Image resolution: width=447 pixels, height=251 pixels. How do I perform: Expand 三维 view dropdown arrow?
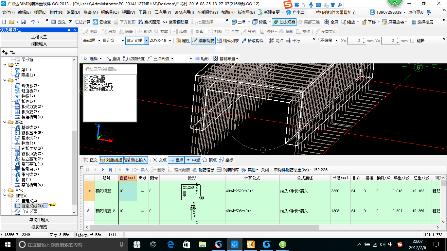(x=249, y=22)
